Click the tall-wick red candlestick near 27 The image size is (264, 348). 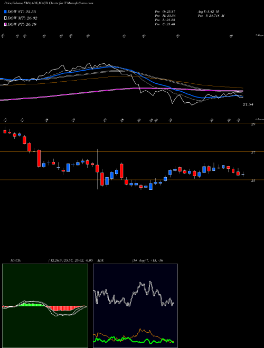(x=97, y=169)
